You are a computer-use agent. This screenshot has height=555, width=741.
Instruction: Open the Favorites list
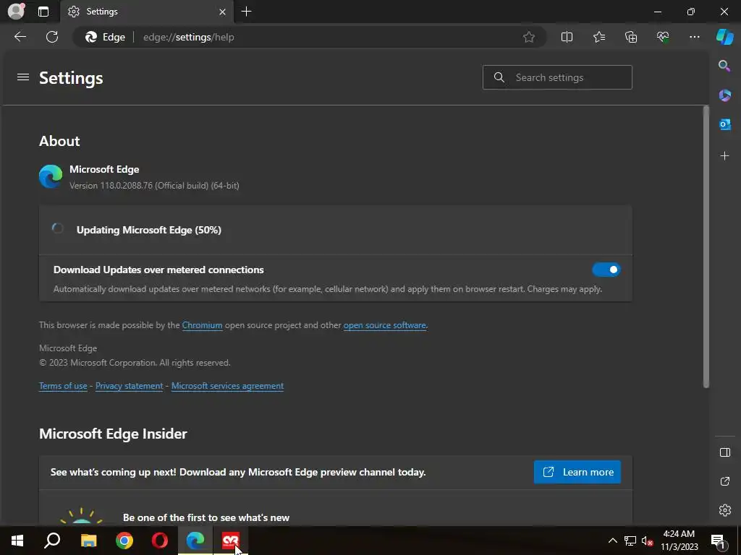click(598, 37)
